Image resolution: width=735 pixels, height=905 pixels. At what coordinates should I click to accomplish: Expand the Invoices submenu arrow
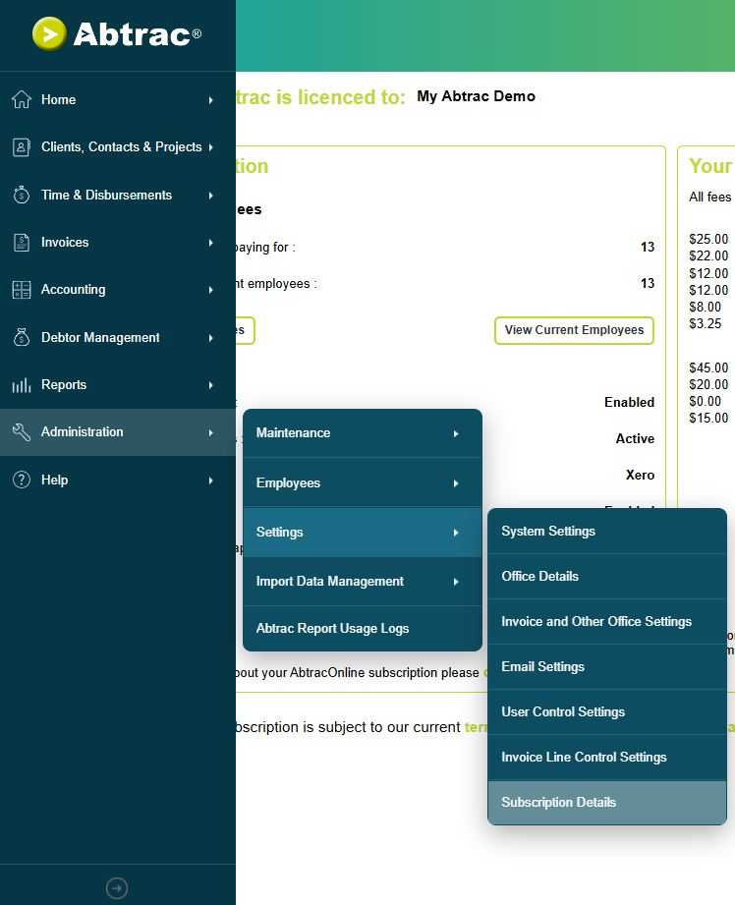210,243
